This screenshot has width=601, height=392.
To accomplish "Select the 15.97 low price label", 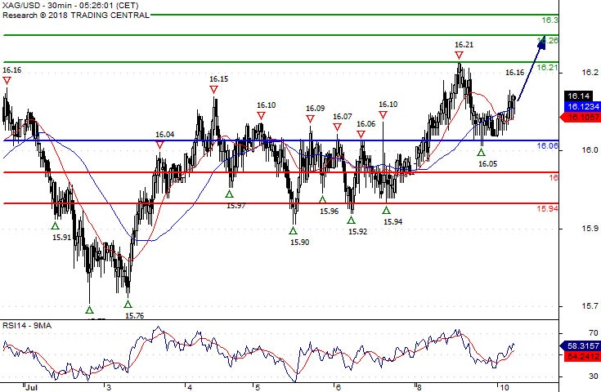I will (x=235, y=206).
